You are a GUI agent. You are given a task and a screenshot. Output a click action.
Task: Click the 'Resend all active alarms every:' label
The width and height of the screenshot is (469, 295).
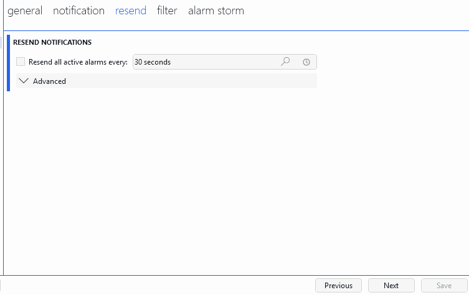point(78,62)
